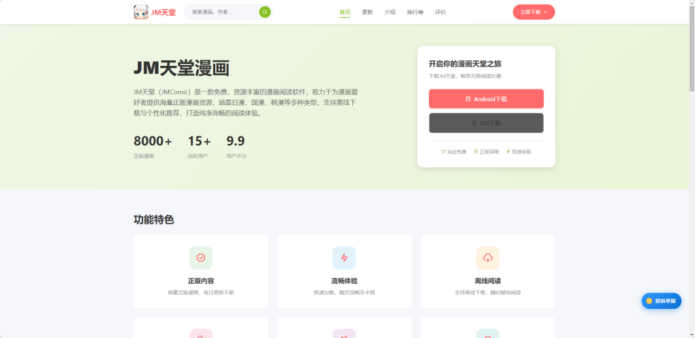This screenshot has width=695, height=338.
Task: Click the JM天堂漫画 main heading
Action: (x=181, y=69)
